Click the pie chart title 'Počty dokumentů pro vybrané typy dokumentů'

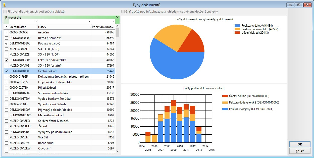(204, 19)
